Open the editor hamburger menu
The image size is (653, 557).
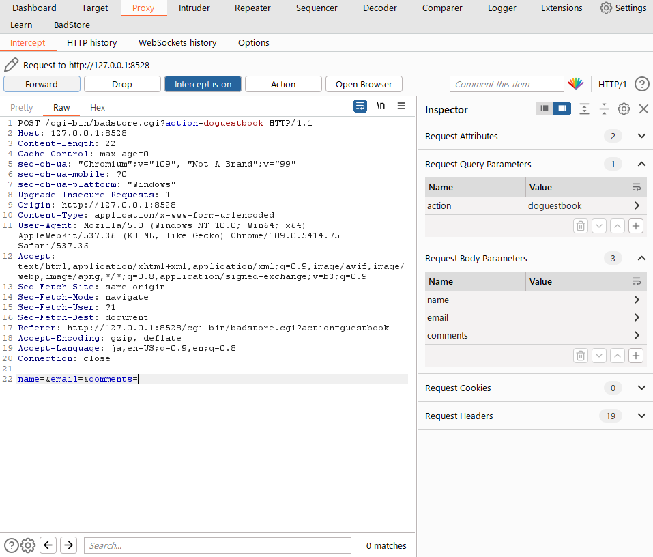401,106
